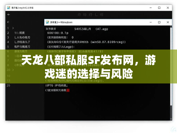Select the line 4 row in the left list
This screenshot has width=177, height=133.
pos(22,42)
